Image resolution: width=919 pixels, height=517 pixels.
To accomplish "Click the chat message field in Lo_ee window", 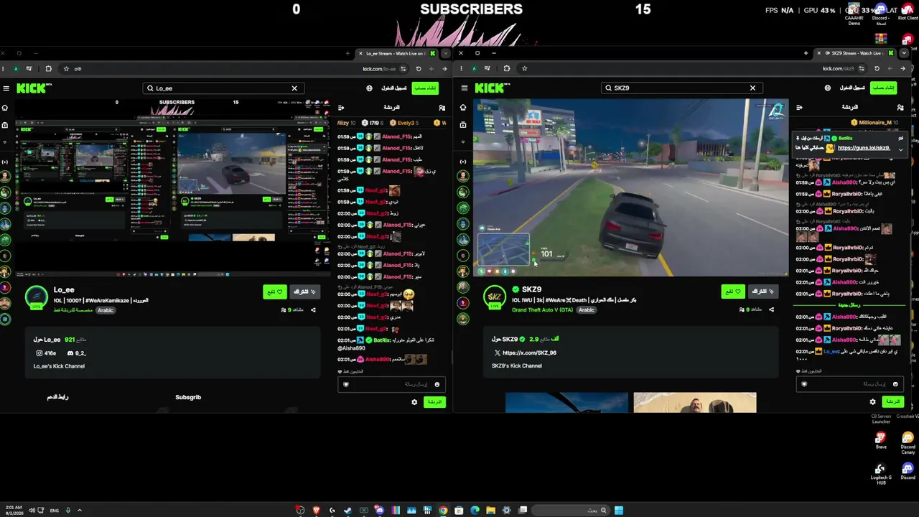I will tap(393, 384).
